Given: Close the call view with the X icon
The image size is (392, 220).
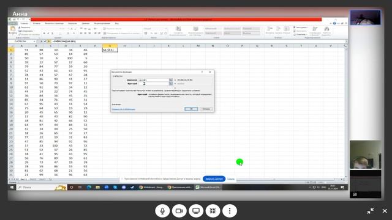Looking at the screenshot, I should coord(385,211).
